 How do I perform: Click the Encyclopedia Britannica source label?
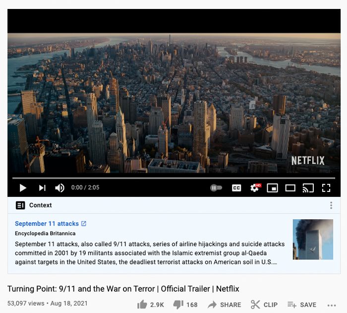(x=45, y=233)
